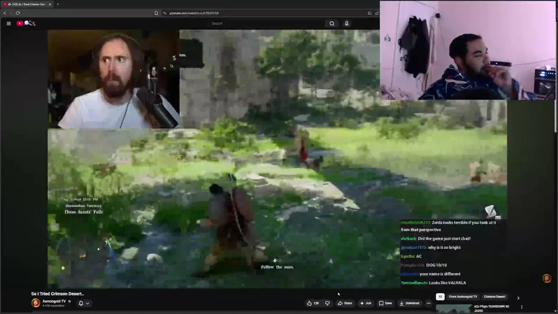This screenshot has width=558, height=314.
Task: Bookmark this page icon in address bar
Action: [x=156, y=13]
